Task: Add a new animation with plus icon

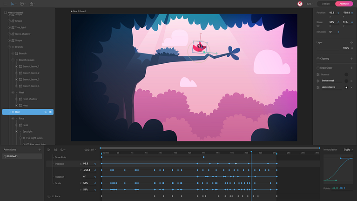Action: (39, 150)
